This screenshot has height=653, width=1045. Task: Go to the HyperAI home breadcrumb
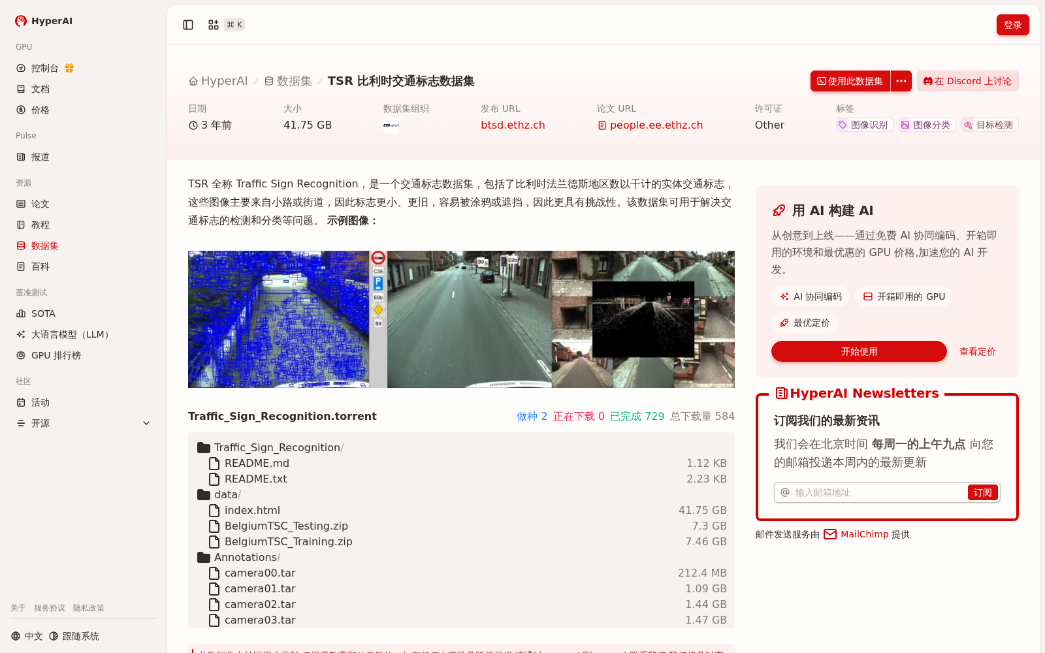(218, 81)
